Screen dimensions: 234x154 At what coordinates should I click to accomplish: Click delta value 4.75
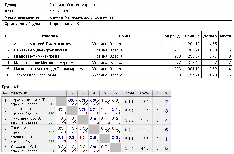(x=213, y=44)
